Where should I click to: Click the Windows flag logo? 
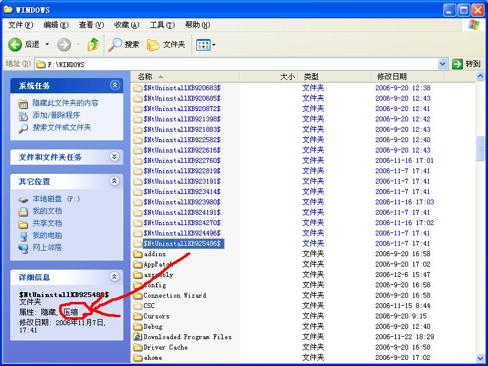474,24
